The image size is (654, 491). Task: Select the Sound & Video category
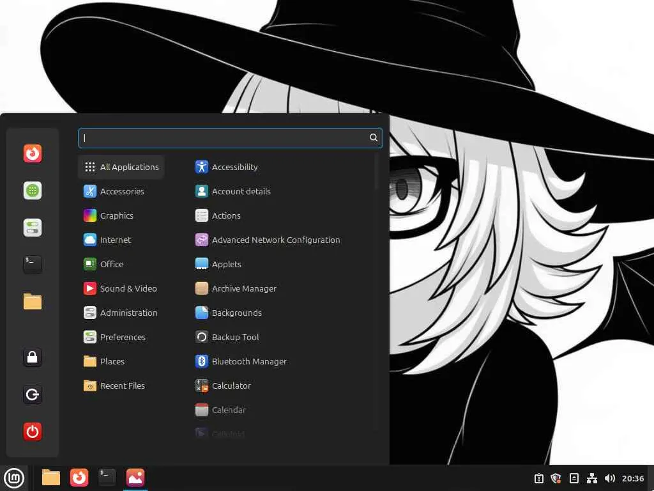click(x=121, y=288)
